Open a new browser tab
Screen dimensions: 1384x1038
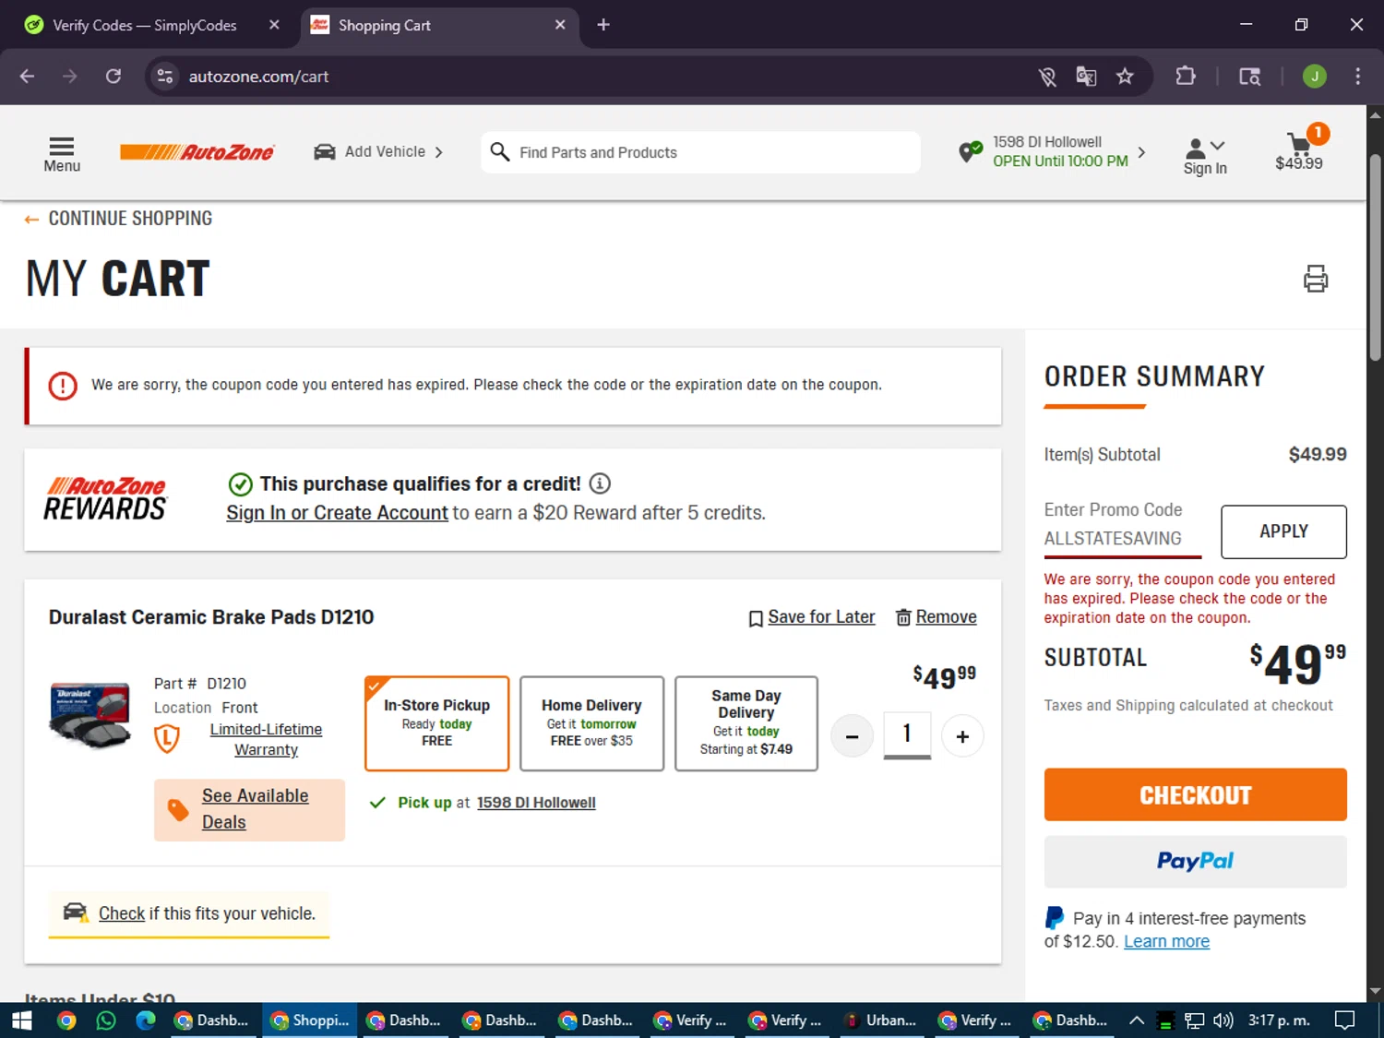point(603,25)
